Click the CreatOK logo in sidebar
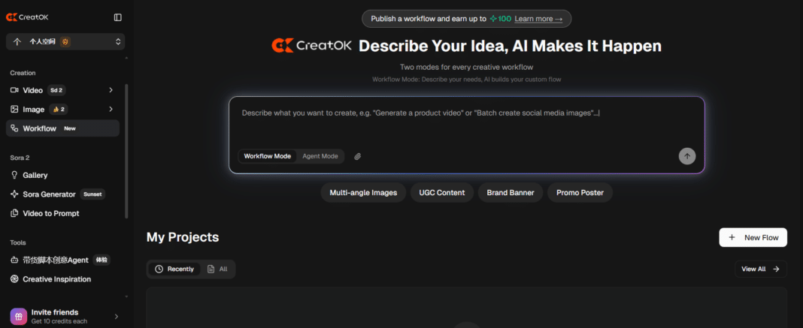 click(27, 17)
